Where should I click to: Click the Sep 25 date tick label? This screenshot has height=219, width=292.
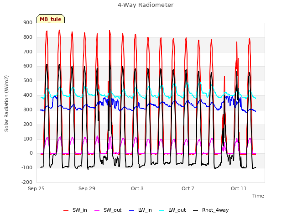point(36,188)
